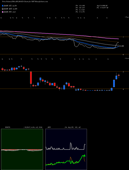The image size is (129, 170).
Task: Click the large red drop candlestick
Action: tap(31, 78)
